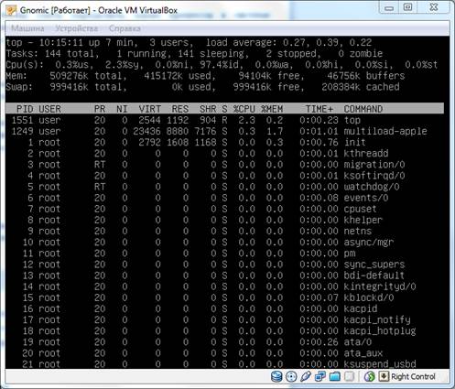This screenshot has height=389, width=455.
Task: Open the Машина menu
Action: (27, 28)
